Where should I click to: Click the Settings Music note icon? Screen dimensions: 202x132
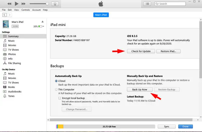pos(5,41)
